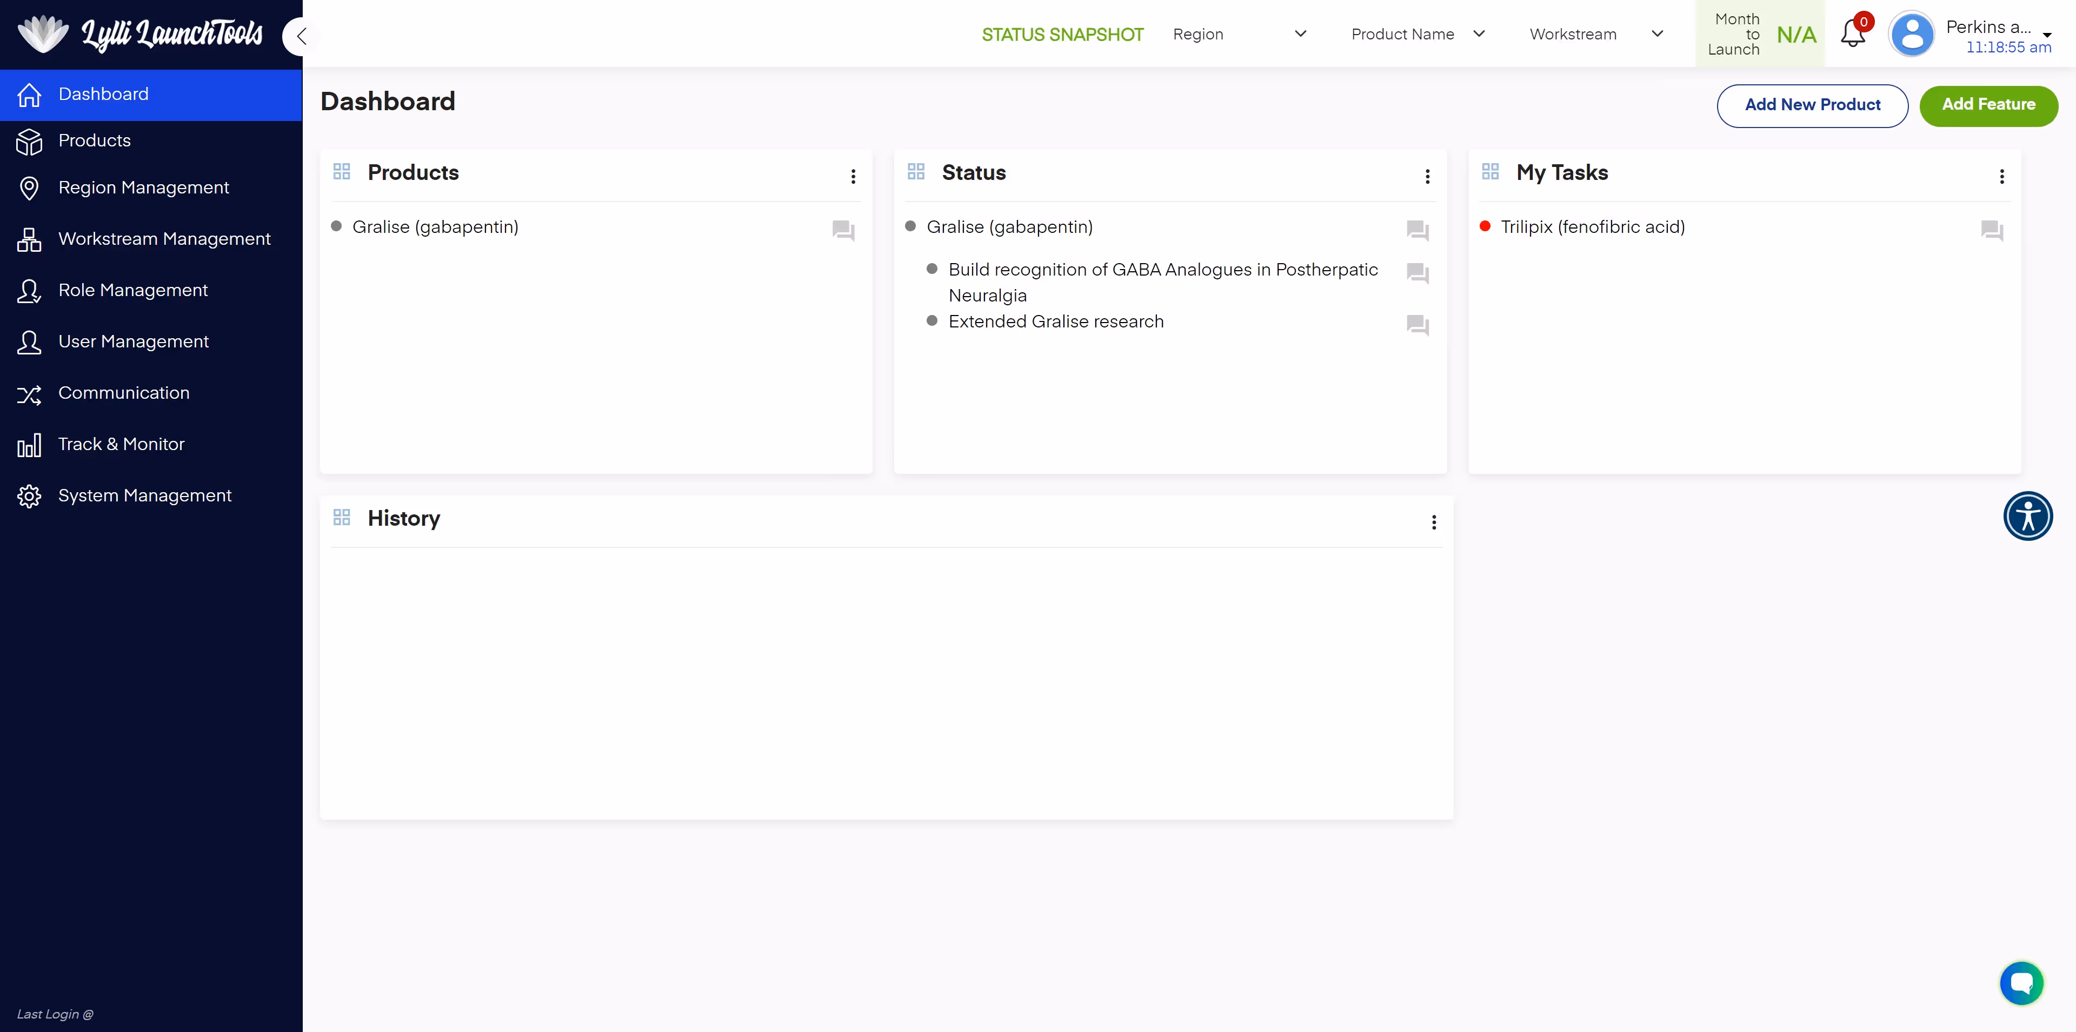Collapse the sidebar with the arrow button
This screenshot has width=2076, height=1032.
(302, 36)
